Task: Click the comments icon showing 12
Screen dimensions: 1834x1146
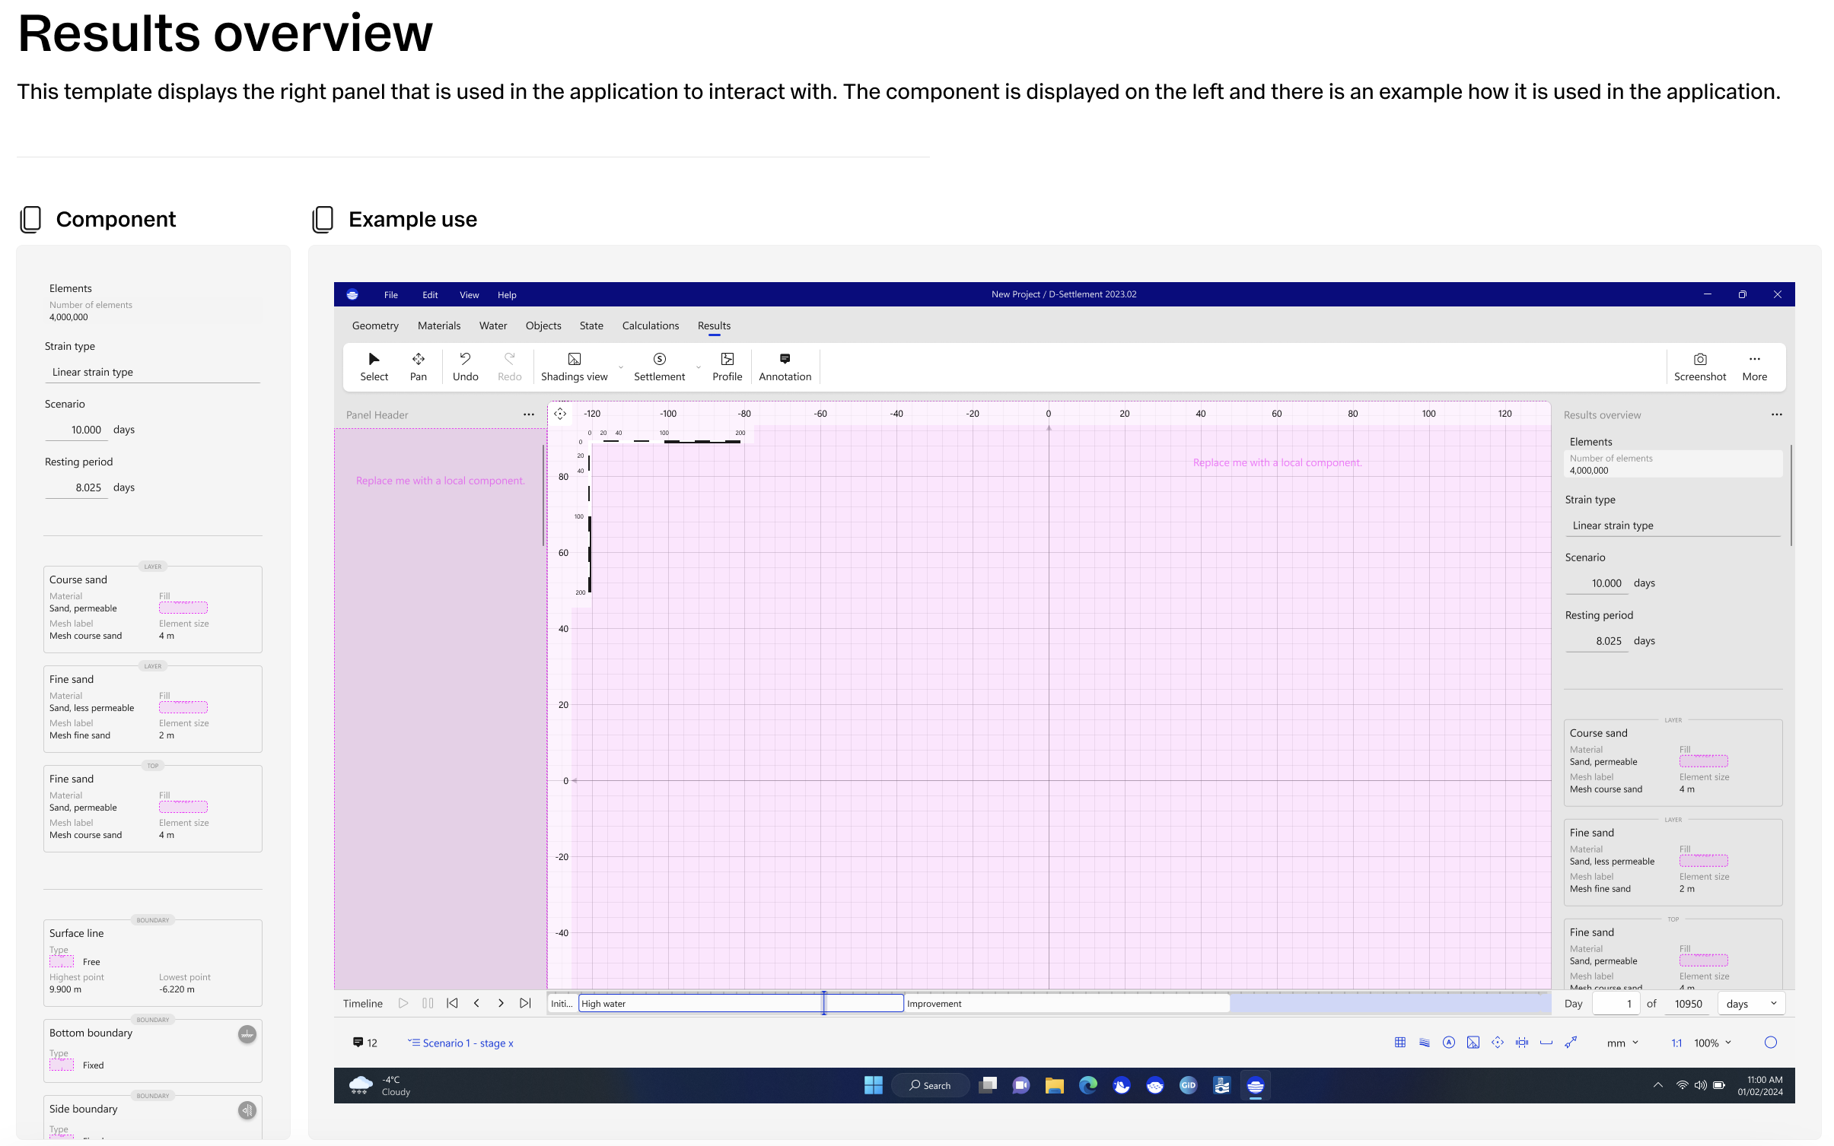Action: tap(358, 1043)
